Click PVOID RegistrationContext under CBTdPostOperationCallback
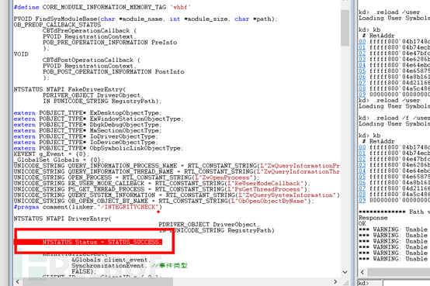 (89, 66)
